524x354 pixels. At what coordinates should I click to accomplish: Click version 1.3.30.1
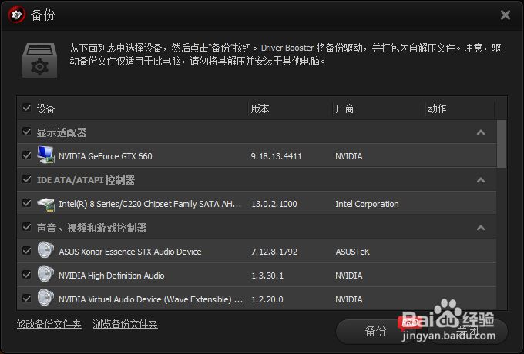coord(267,276)
